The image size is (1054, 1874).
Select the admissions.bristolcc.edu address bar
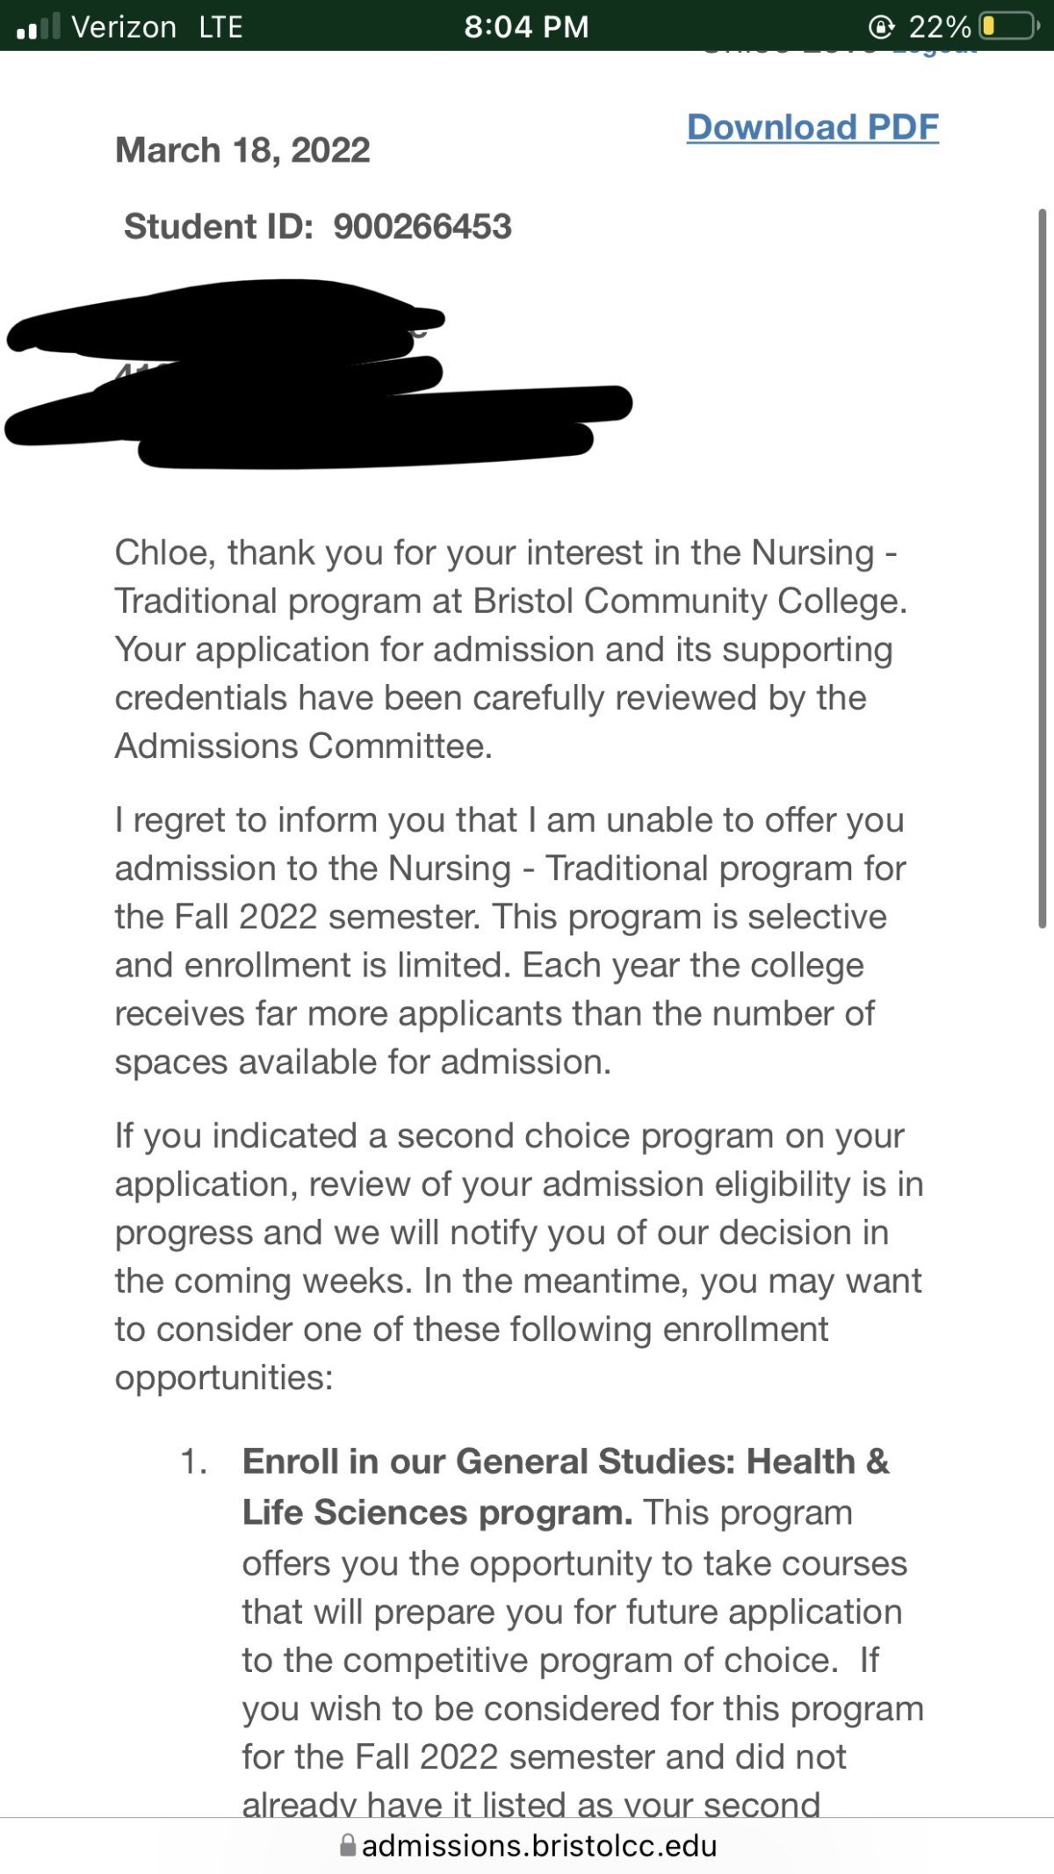tap(529, 1845)
